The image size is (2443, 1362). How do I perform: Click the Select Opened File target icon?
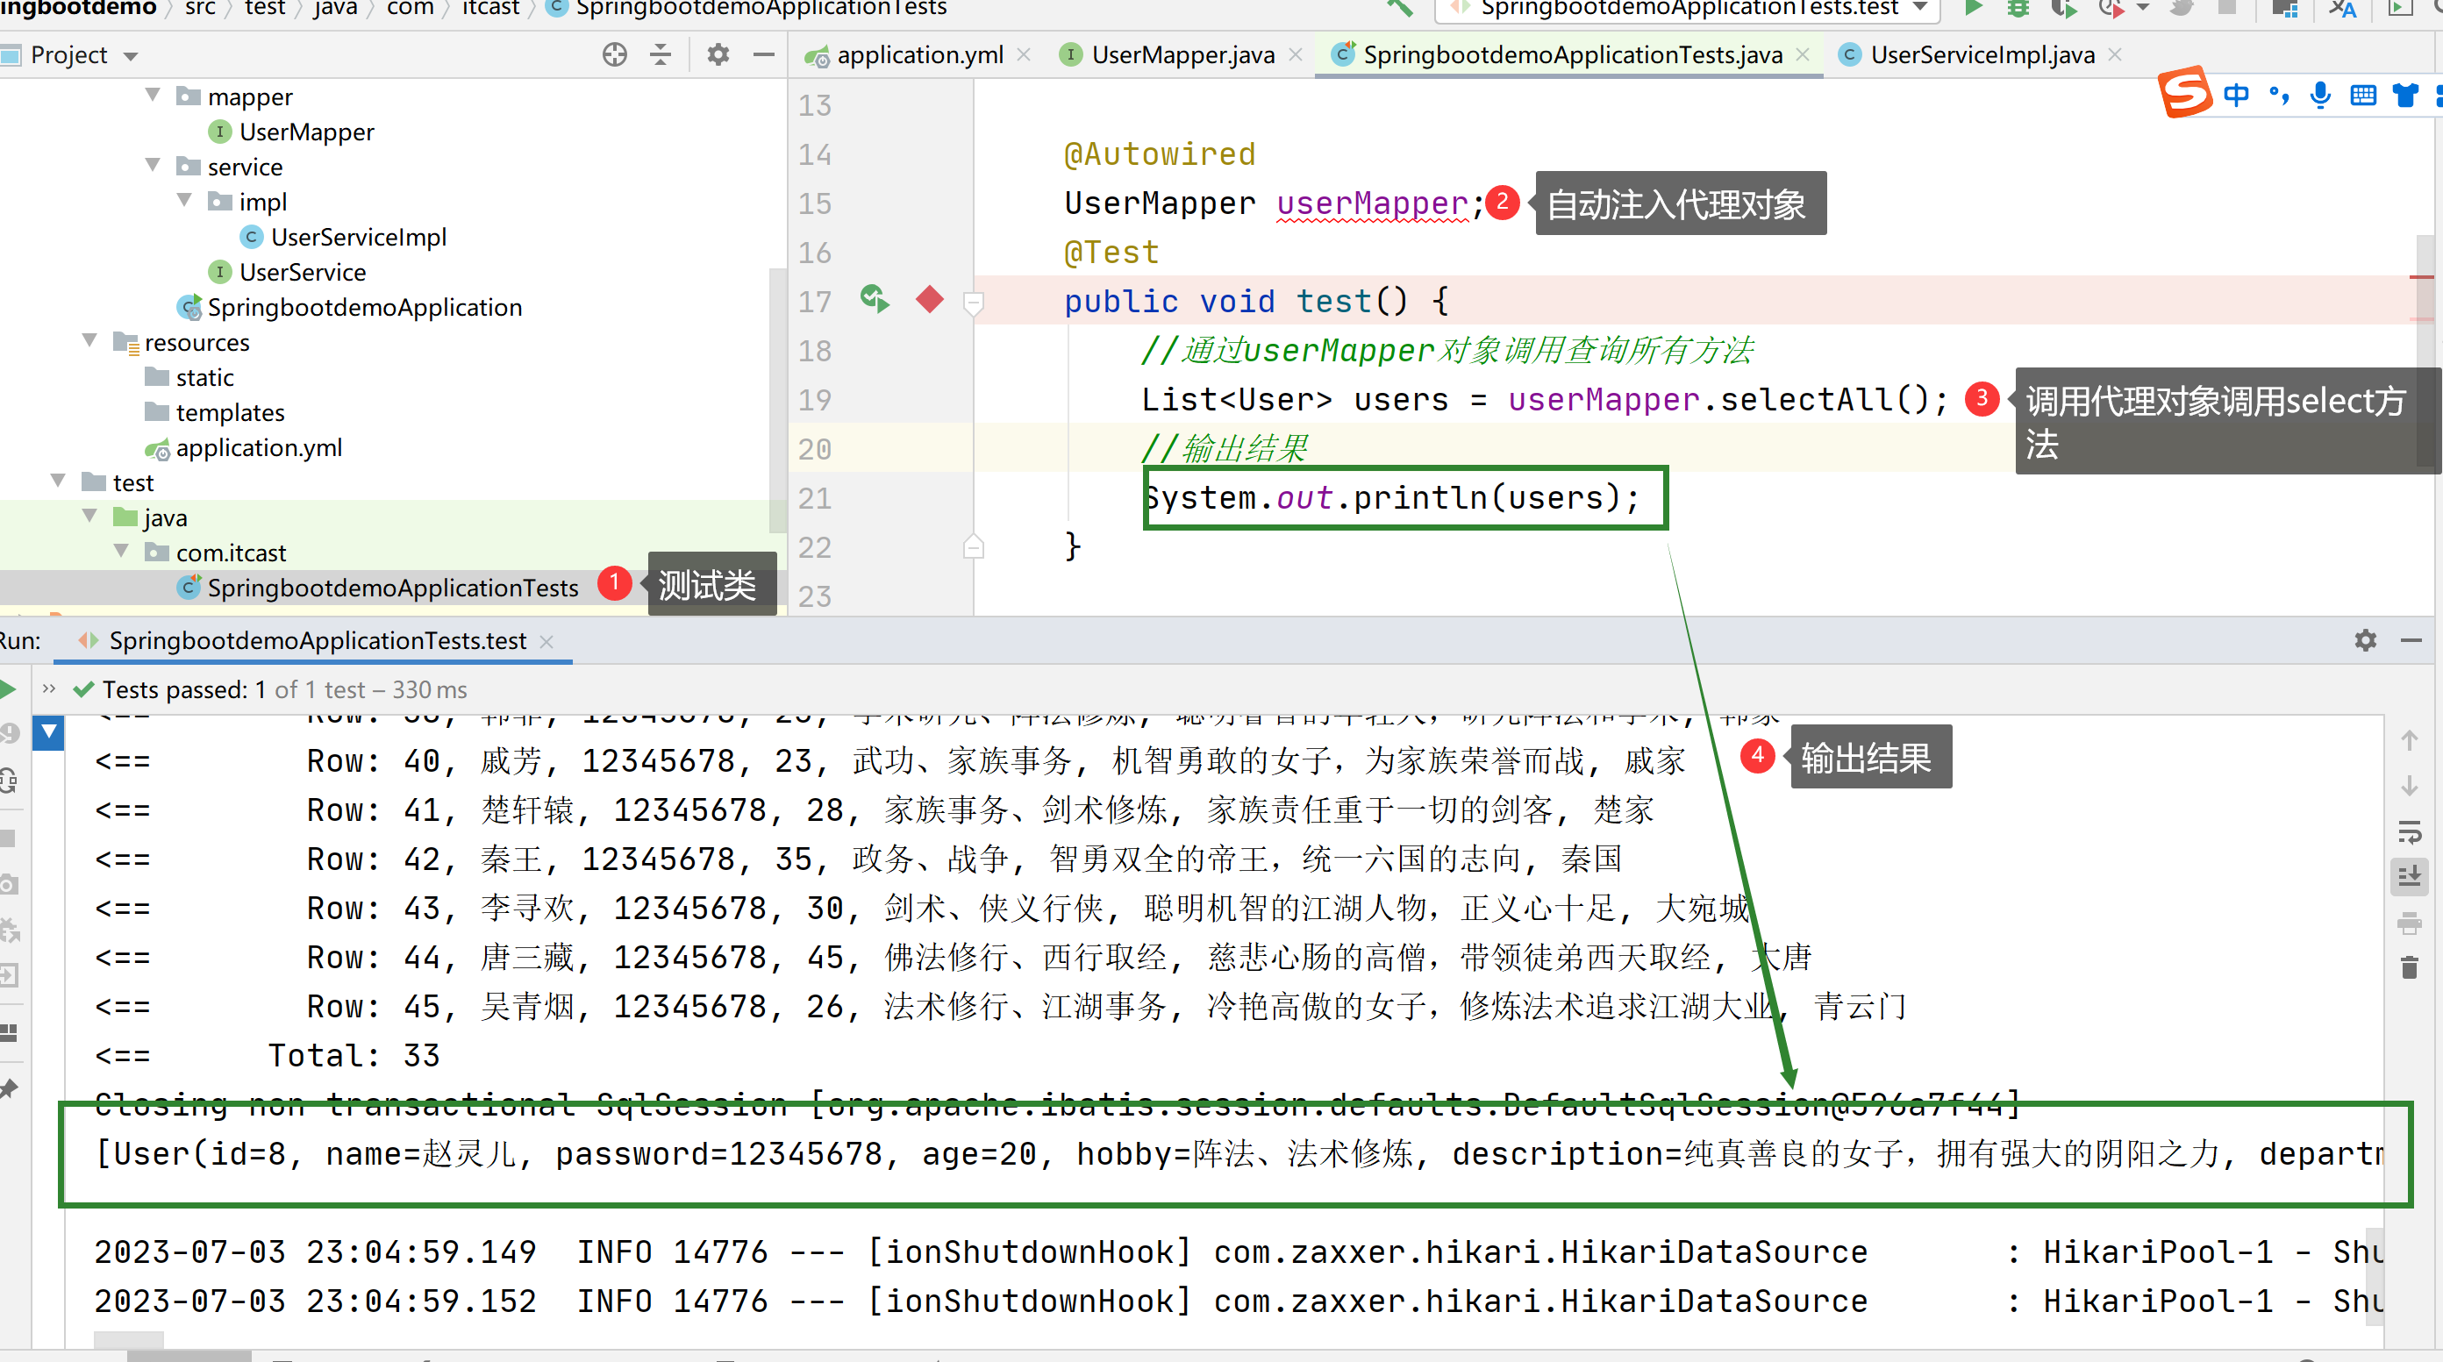coord(615,55)
